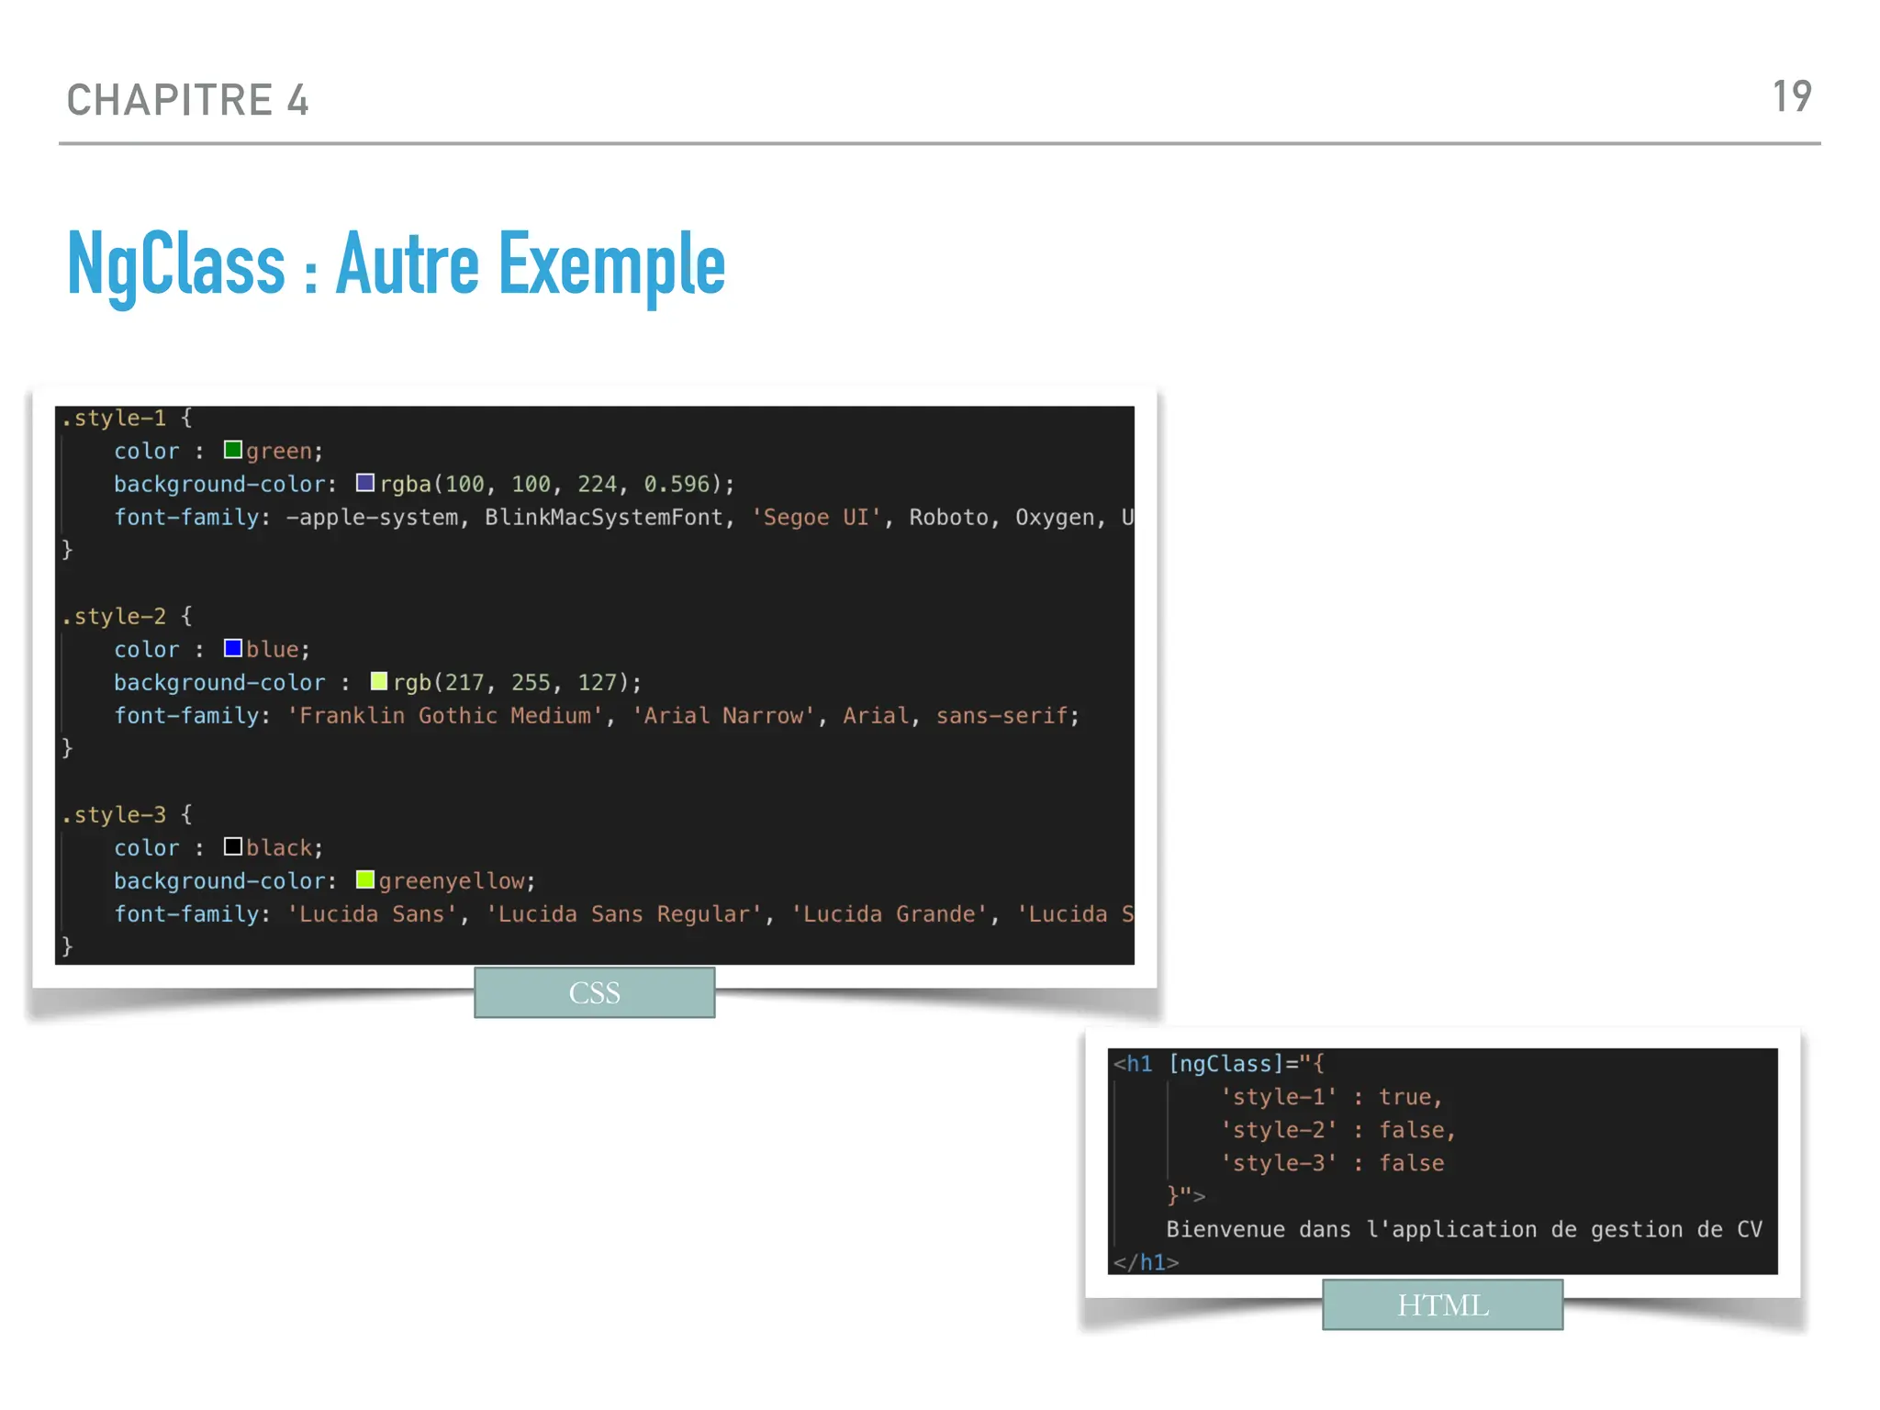Click the black color swatch in style-3
Screen dimensions: 1880x1410
233,846
